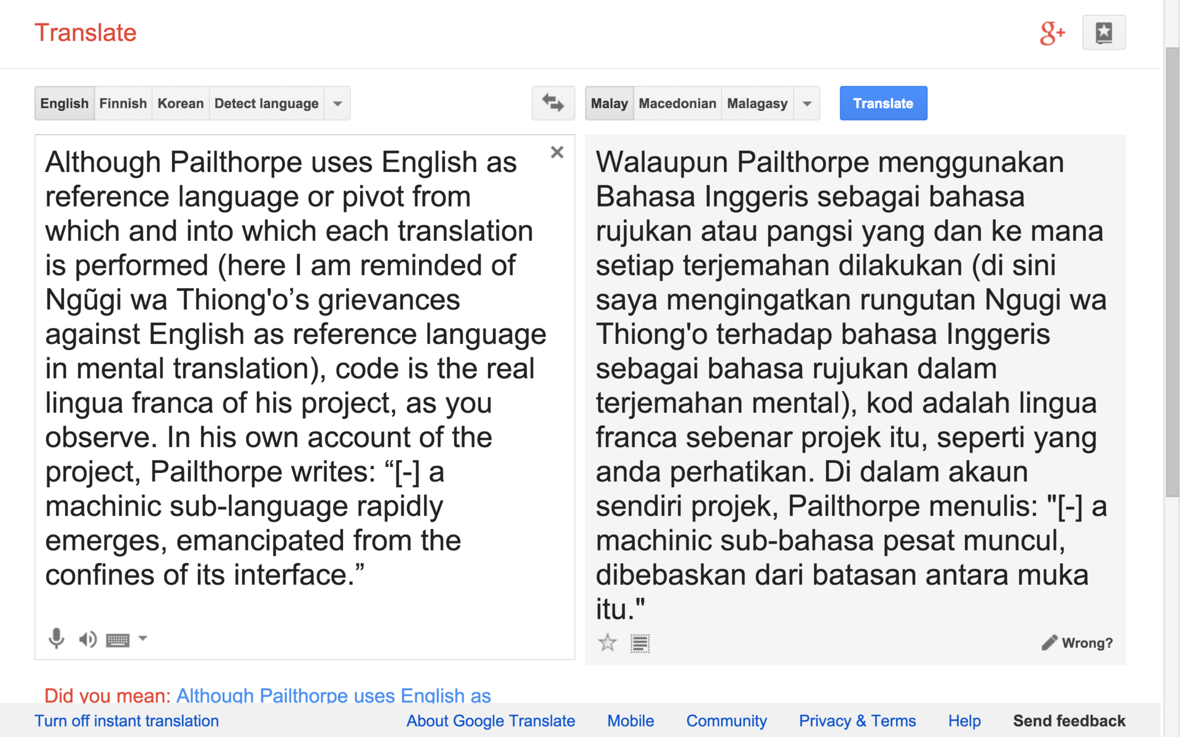Click the virtual keyboard icon
1180x737 pixels.
[117, 641]
